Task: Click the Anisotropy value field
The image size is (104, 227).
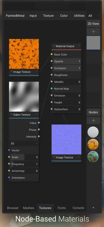Action: 25,171
